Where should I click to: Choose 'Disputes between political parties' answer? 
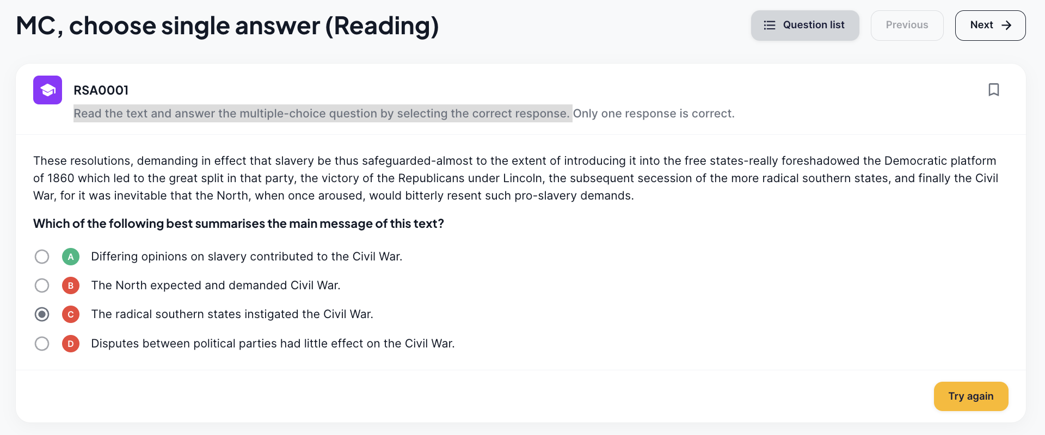pyautogui.click(x=273, y=344)
